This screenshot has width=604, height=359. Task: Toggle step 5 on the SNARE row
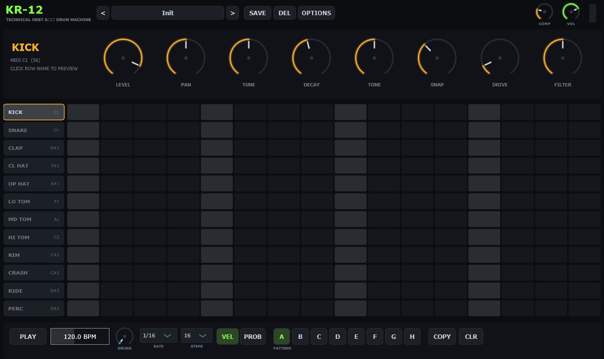pyautogui.click(x=217, y=130)
